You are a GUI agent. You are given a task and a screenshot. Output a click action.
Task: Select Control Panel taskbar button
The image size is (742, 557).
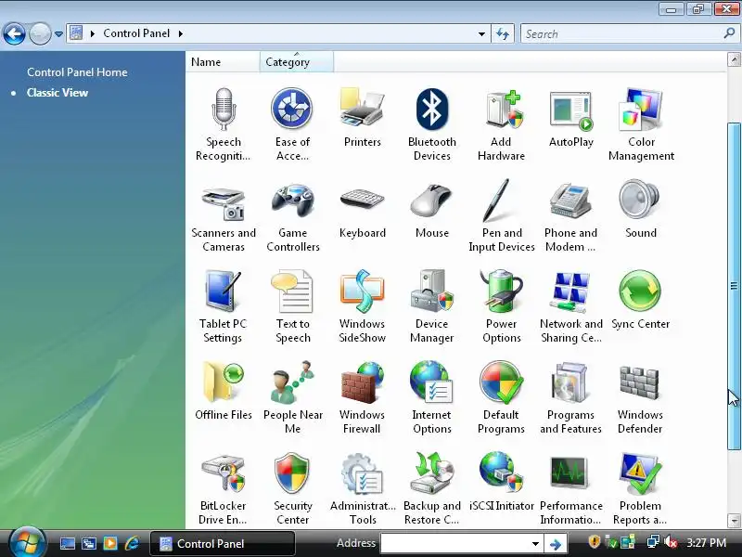(x=223, y=543)
